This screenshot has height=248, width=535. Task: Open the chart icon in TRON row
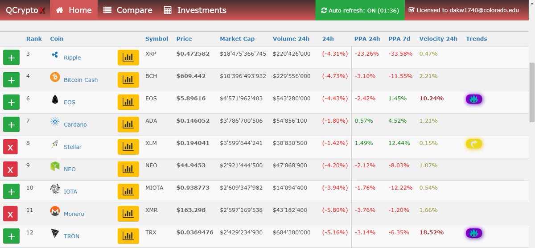pos(128,236)
